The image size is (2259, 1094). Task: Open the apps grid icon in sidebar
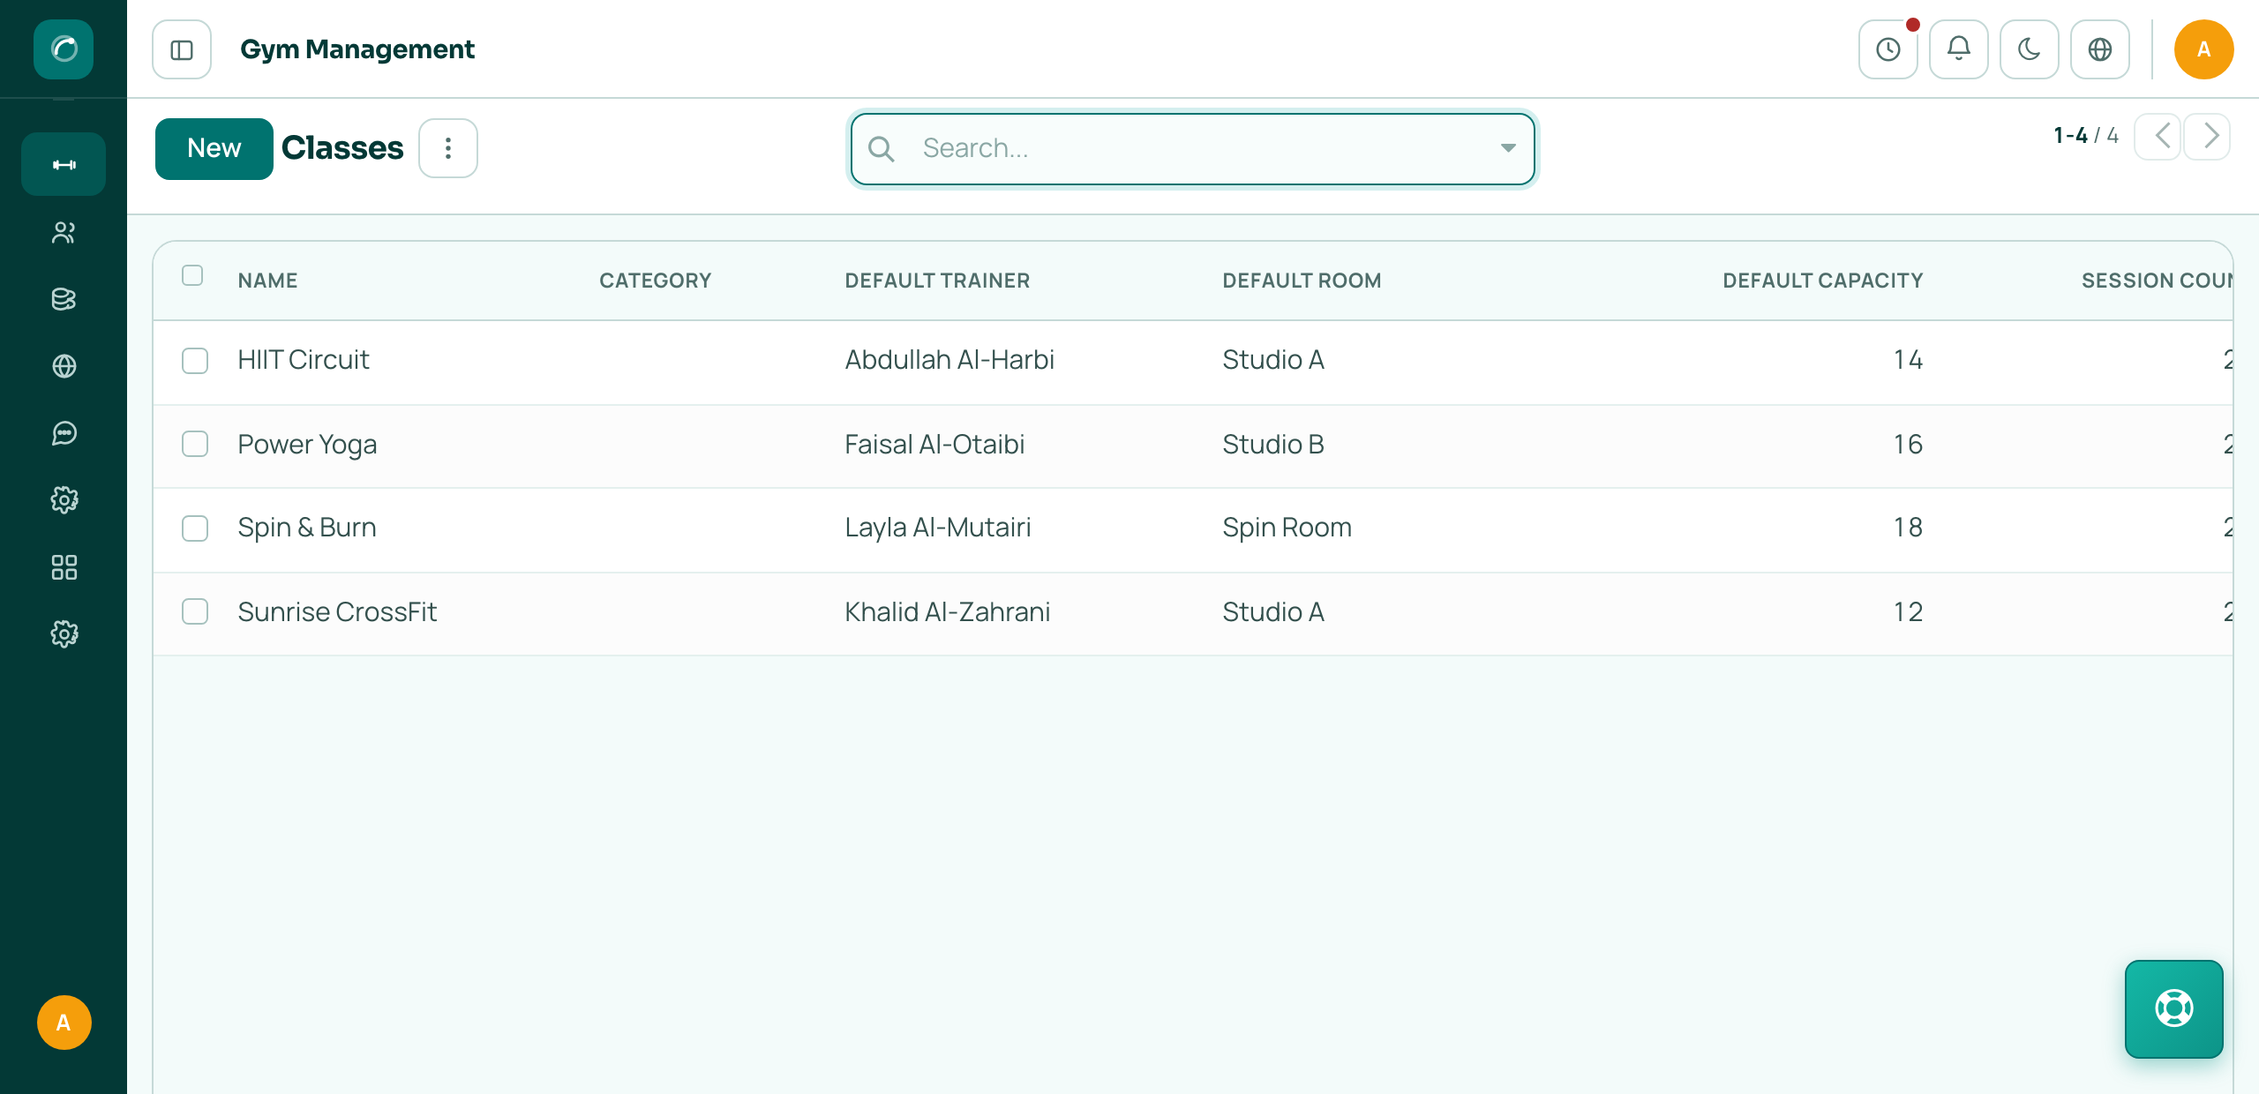pyautogui.click(x=64, y=567)
